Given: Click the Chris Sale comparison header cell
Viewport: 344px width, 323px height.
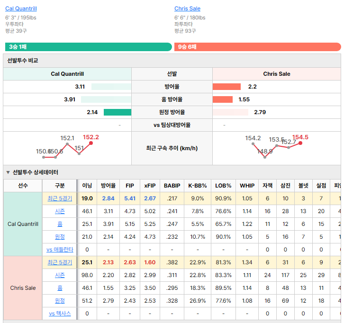Looking at the screenshot, I should point(277,74).
